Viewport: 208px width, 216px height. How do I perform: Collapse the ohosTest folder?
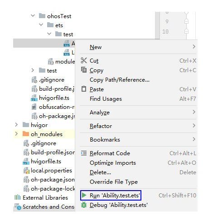coord(33,15)
